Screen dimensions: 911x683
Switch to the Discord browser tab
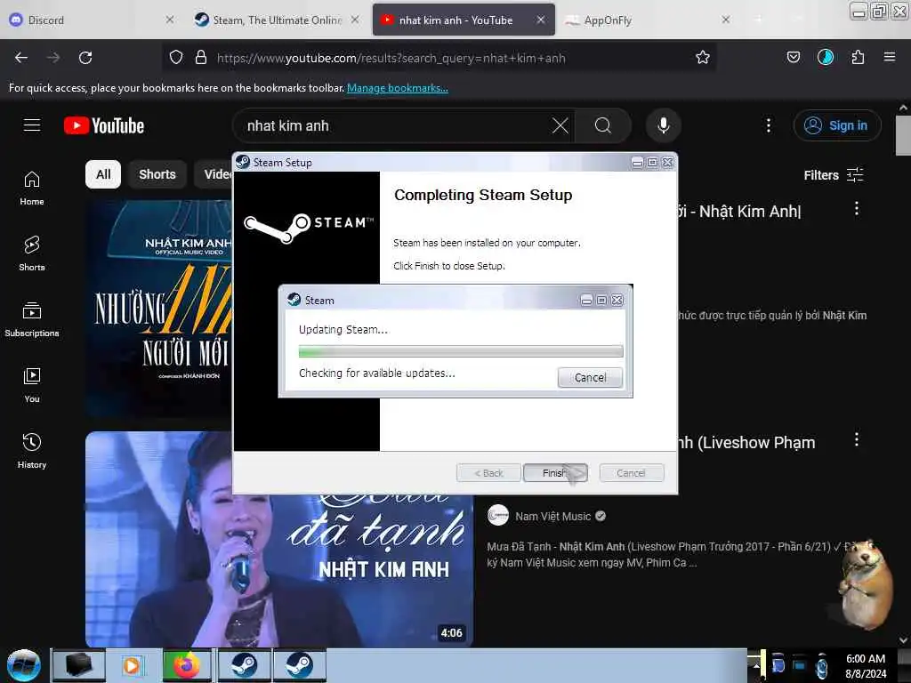(x=90, y=20)
